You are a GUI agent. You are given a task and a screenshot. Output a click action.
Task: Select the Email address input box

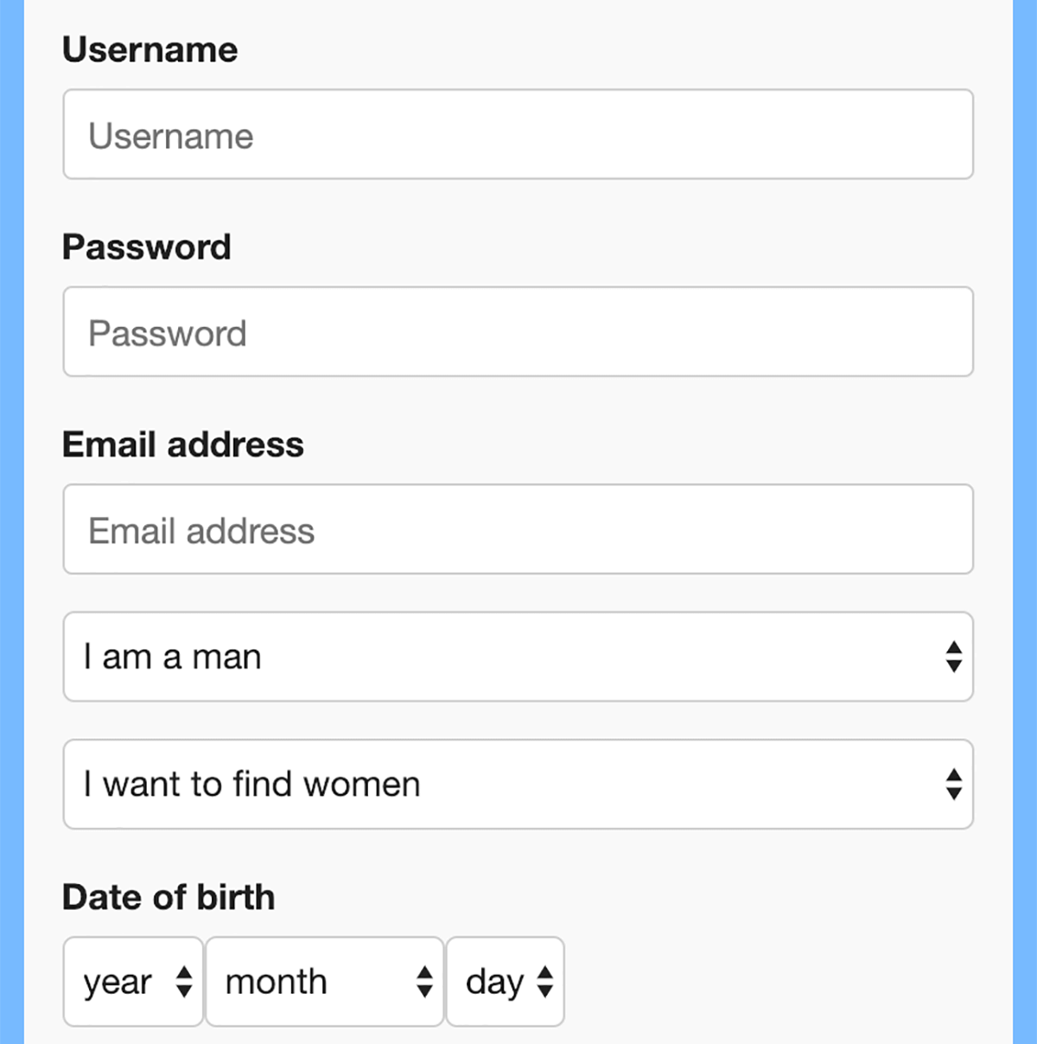518,529
